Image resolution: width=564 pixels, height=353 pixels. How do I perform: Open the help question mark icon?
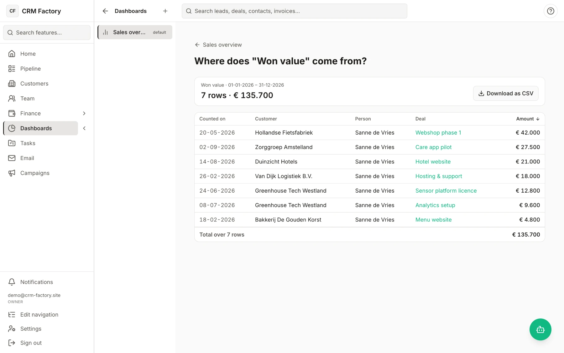[x=551, y=11]
